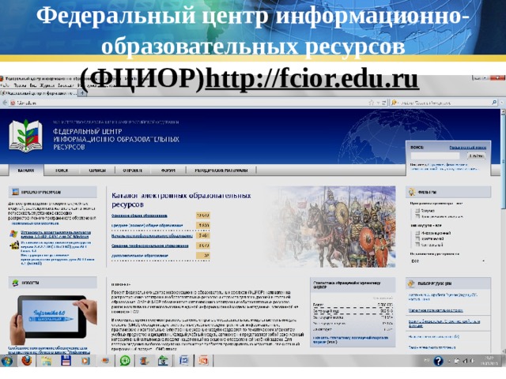Open the Поиск tab on the site
Viewport: 506px width, 379px height.
coord(62,171)
